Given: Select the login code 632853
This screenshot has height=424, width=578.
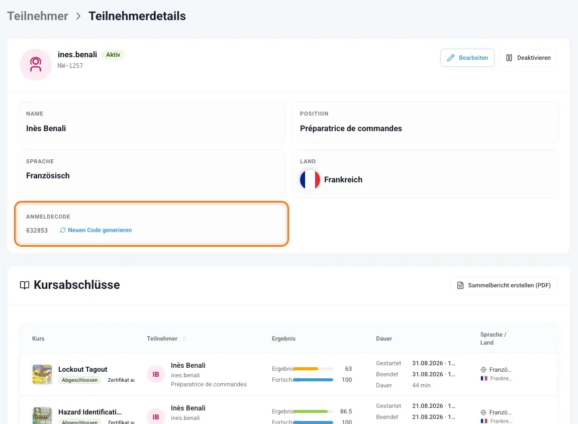Looking at the screenshot, I should click(x=37, y=230).
